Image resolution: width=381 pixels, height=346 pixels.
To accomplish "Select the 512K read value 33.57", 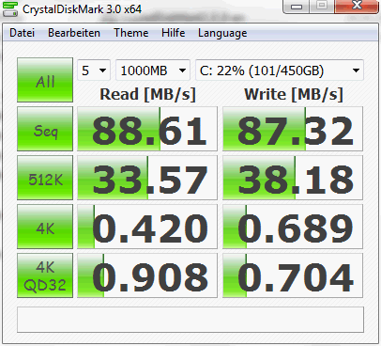I will [x=147, y=178].
